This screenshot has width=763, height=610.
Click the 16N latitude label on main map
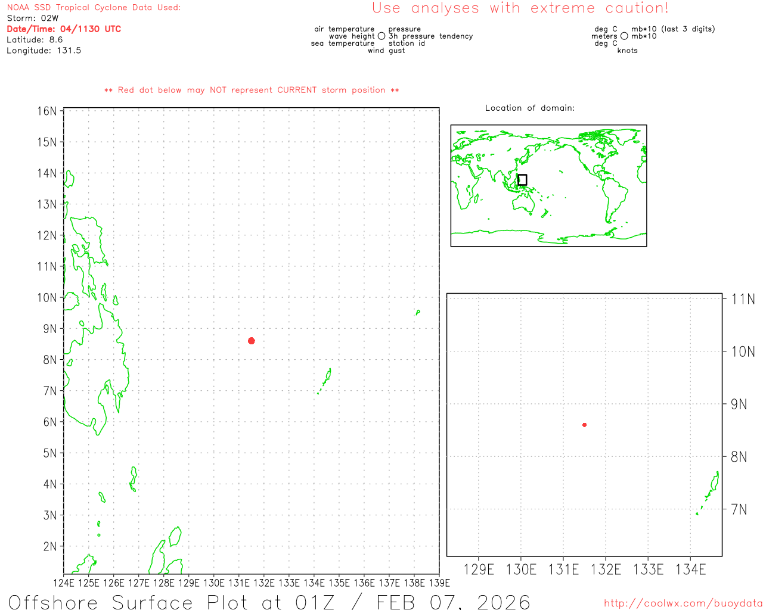(x=47, y=111)
